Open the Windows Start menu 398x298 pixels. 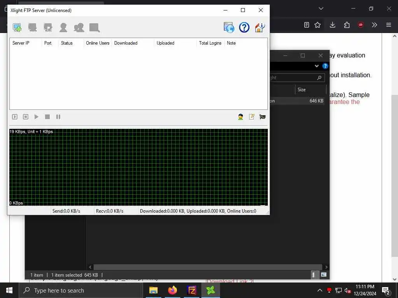(9, 290)
